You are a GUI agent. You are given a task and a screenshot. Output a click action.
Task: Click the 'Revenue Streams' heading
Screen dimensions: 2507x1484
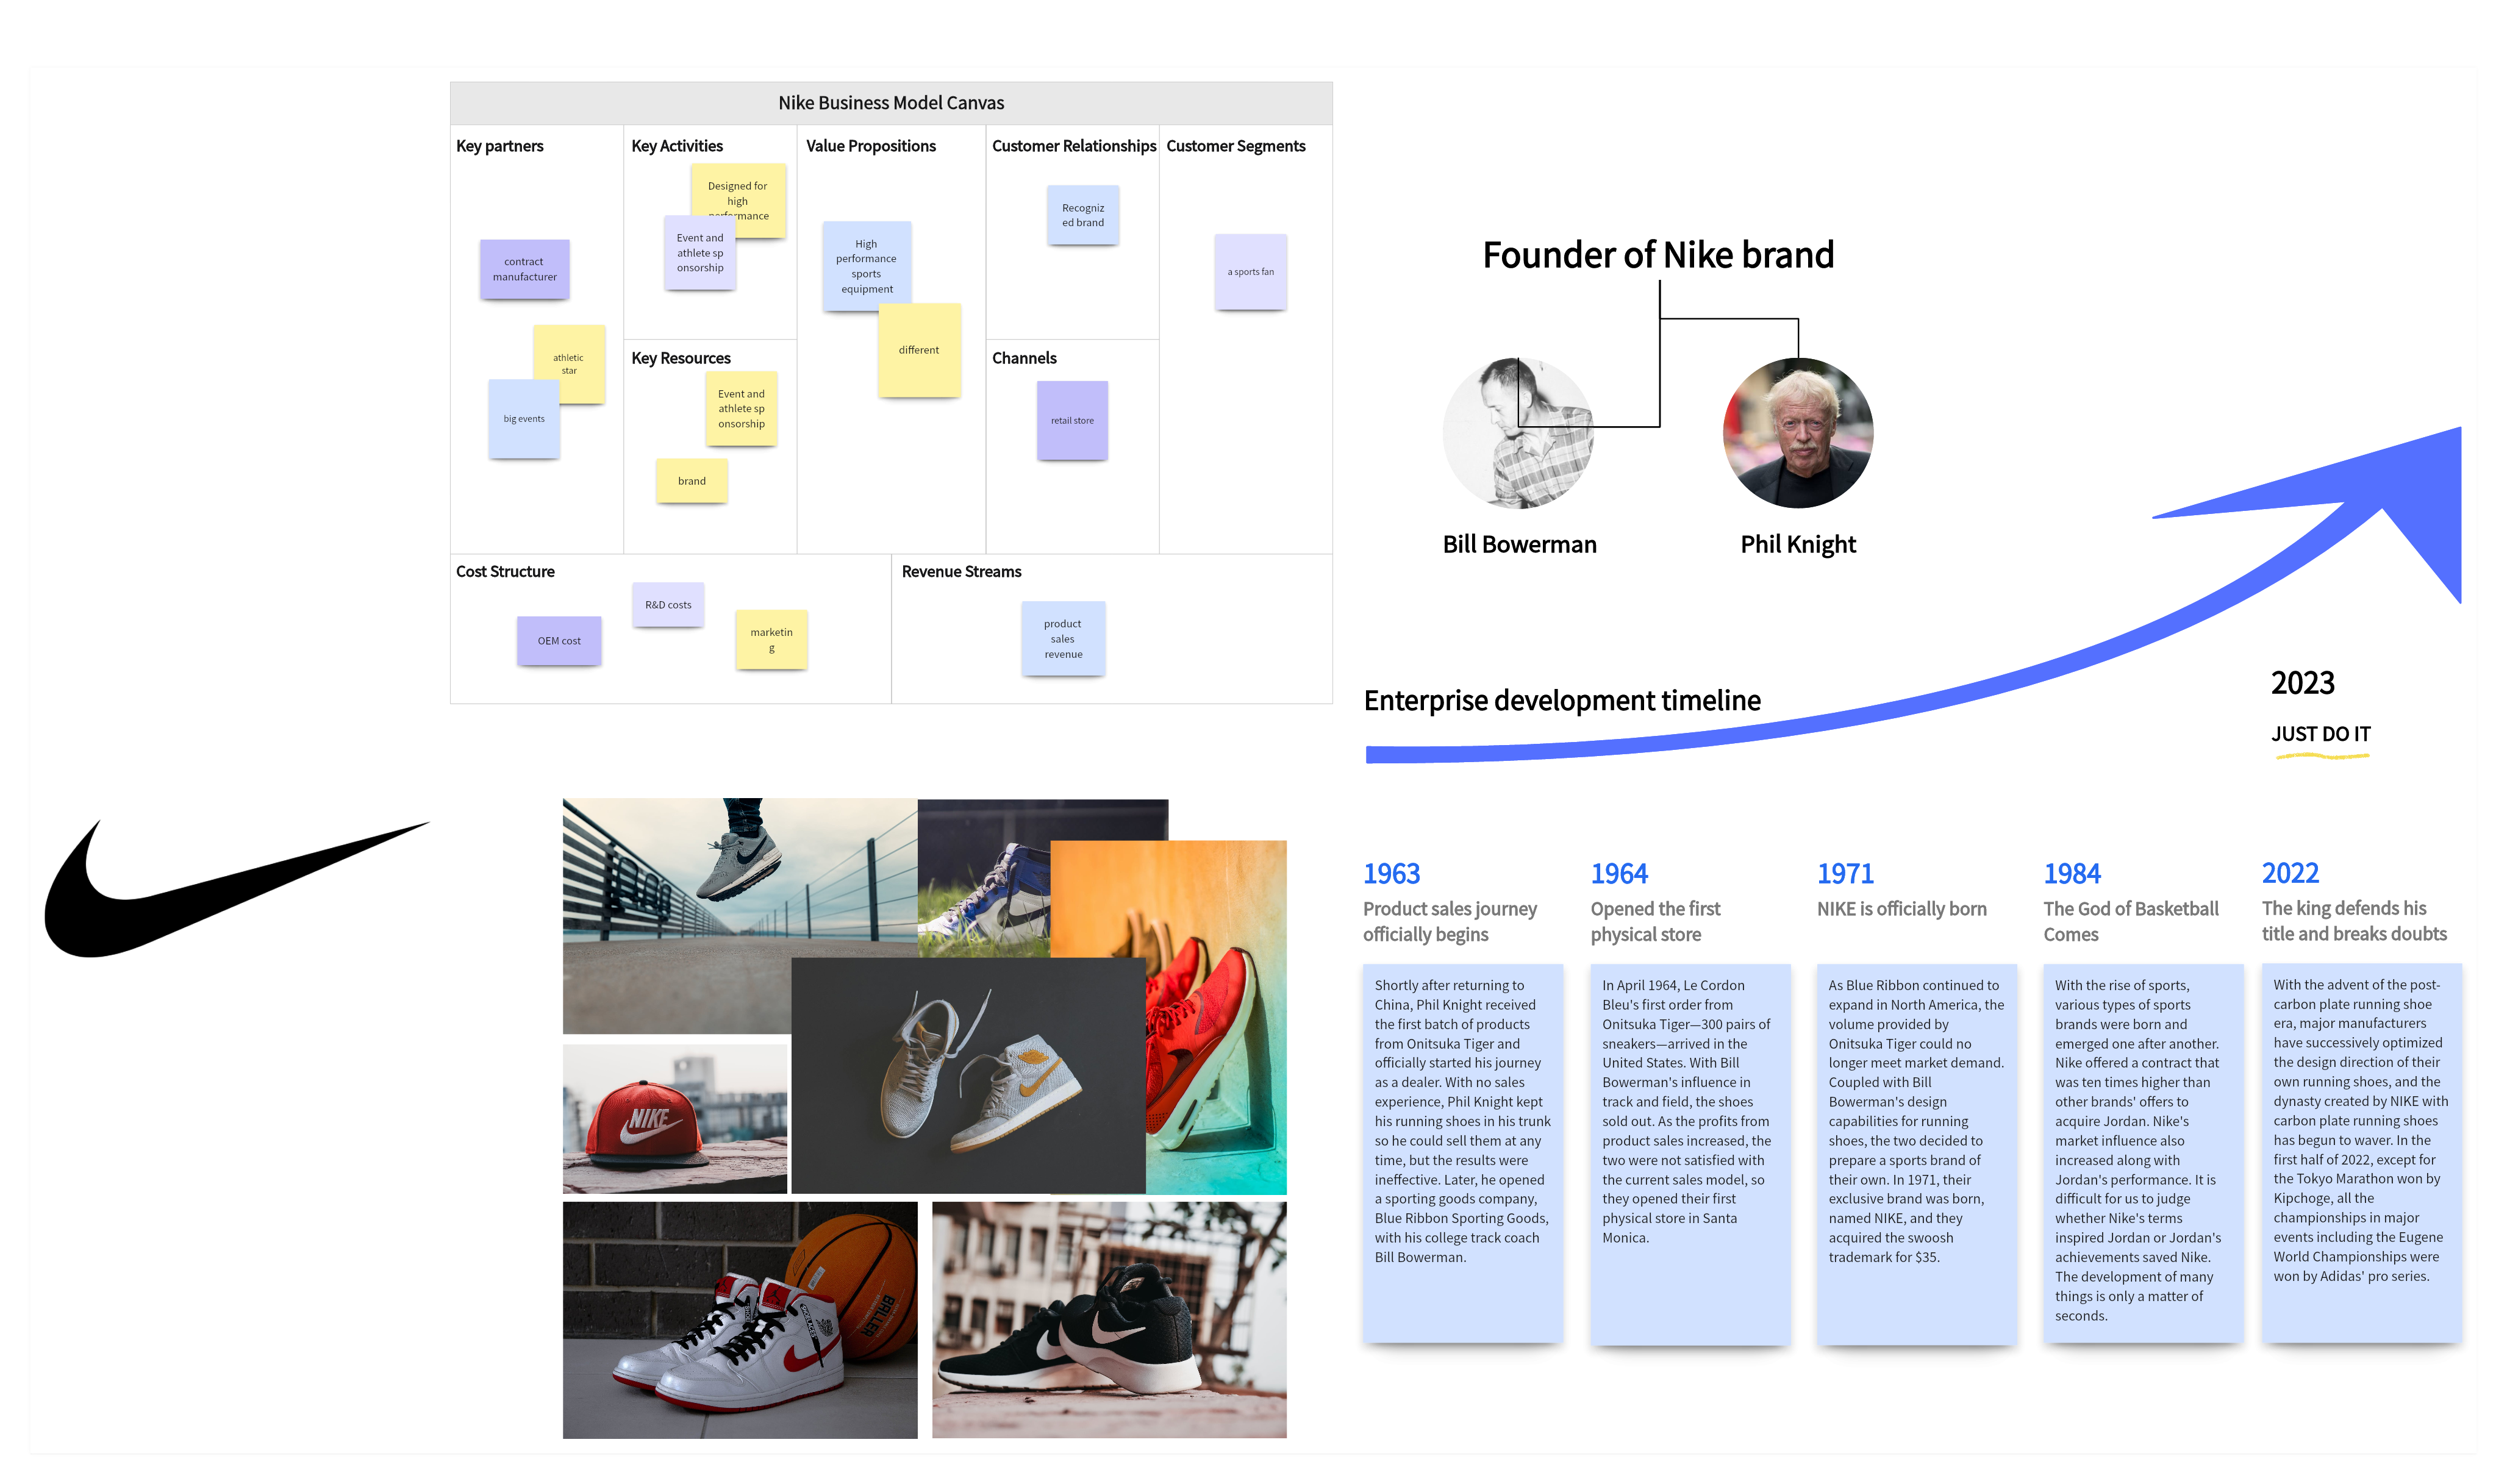click(961, 572)
